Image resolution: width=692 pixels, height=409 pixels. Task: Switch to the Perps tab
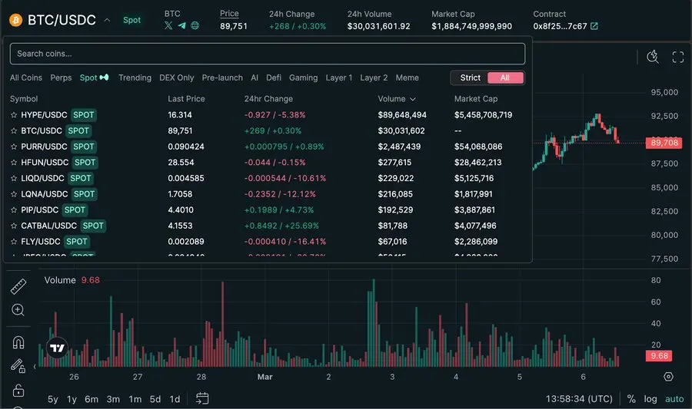[x=61, y=78]
